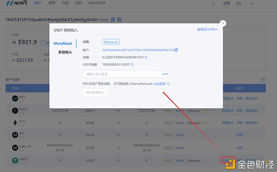The width and height of the screenshot is (277, 172).
Task: Click the 点击授权 authorize link
Action: point(160,84)
